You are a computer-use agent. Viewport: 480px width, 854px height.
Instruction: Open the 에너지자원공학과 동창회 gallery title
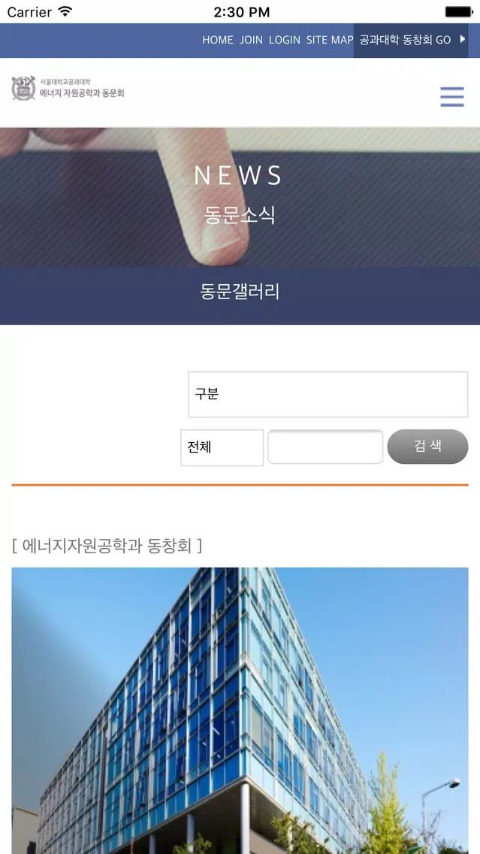pos(107,545)
